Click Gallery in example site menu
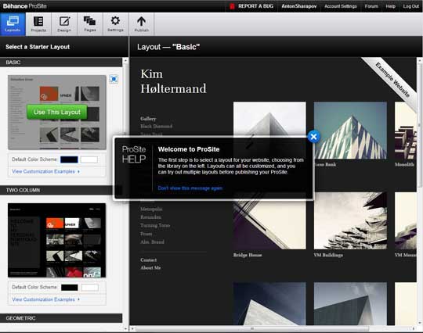Screen dimensions: 423x333 point(148,119)
